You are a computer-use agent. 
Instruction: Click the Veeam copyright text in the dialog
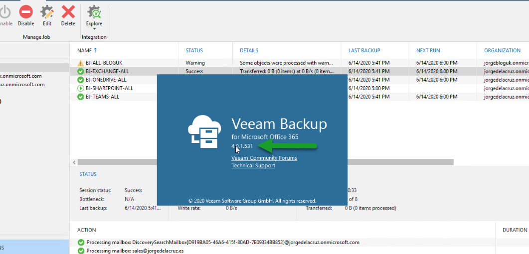click(252, 200)
